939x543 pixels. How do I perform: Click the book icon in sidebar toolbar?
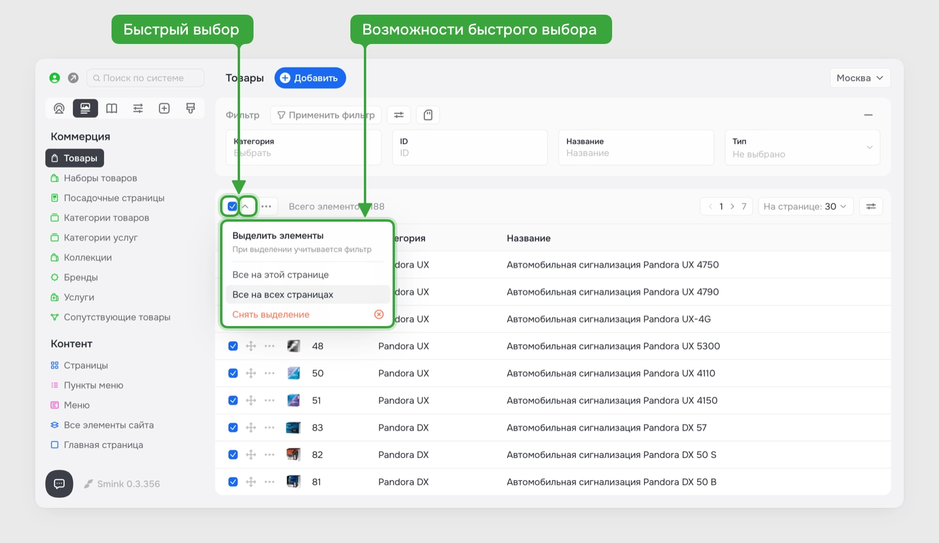pos(112,108)
